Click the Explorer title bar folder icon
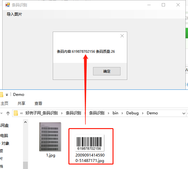 1,95
